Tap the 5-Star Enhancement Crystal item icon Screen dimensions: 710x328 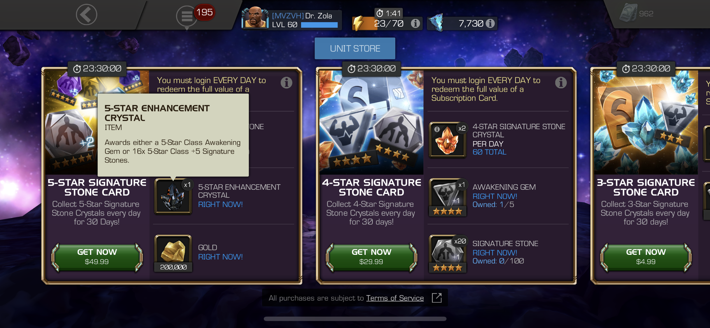173,196
